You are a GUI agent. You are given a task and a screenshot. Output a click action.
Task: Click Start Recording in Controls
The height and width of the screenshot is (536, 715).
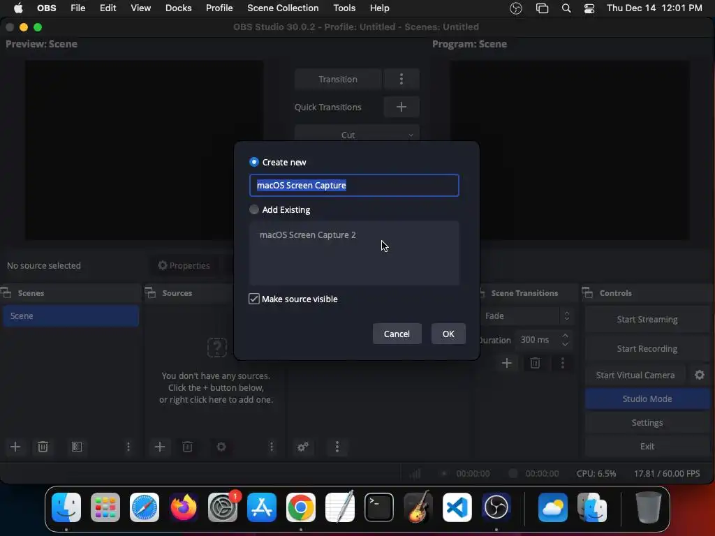pos(647,349)
